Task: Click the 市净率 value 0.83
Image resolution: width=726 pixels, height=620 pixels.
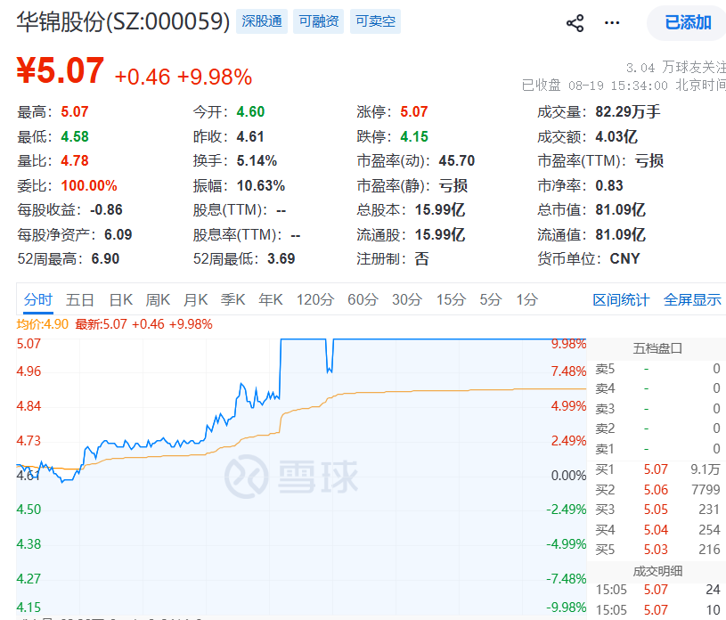Action: click(x=608, y=185)
